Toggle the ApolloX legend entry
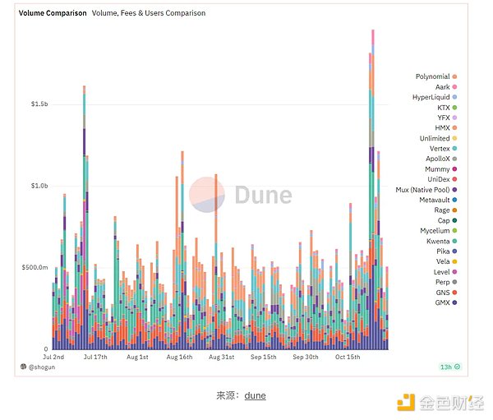Image resolution: width=493 pixels, height=420 pixels. [x=437, y=159]
